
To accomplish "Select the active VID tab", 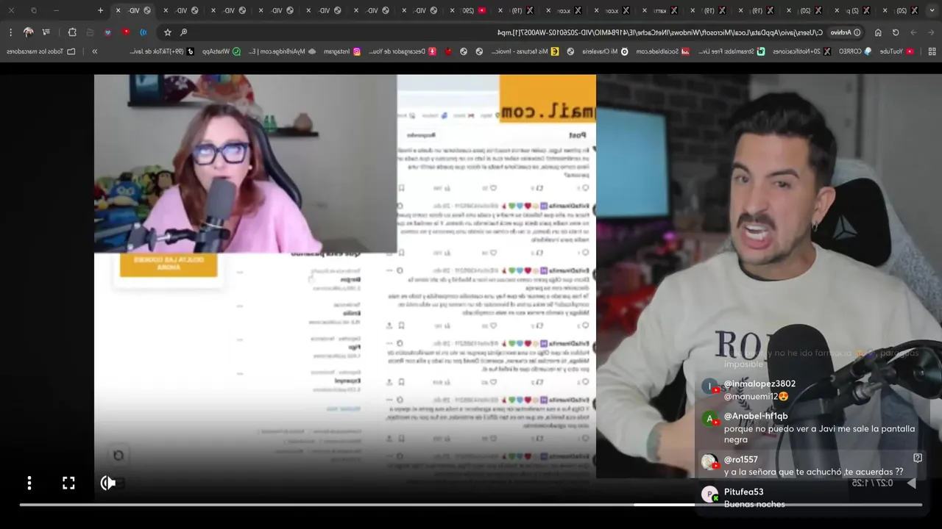I will 134,10.
